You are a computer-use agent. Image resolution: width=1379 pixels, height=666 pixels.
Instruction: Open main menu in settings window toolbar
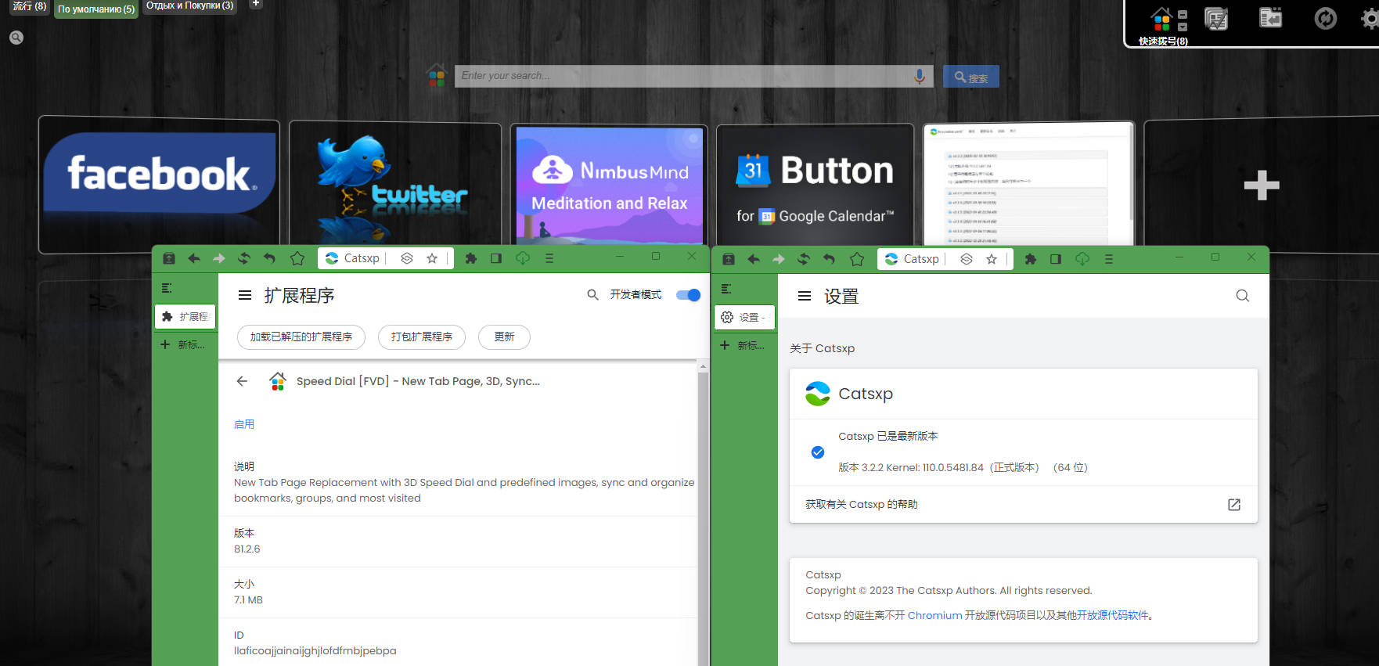(x=1109, y=259)
